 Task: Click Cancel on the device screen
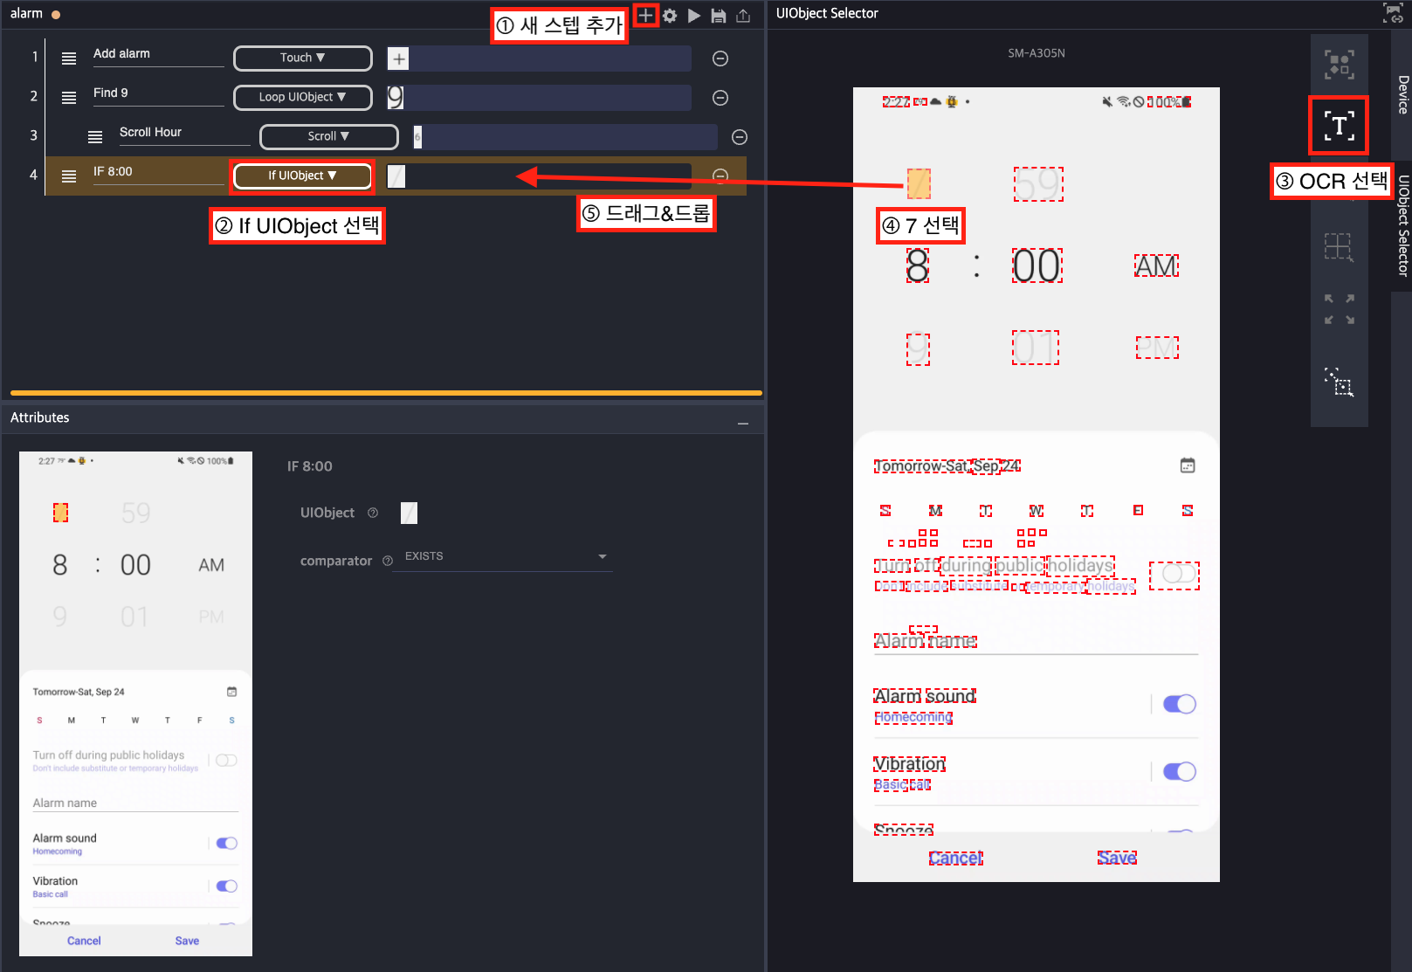point(955,858)
